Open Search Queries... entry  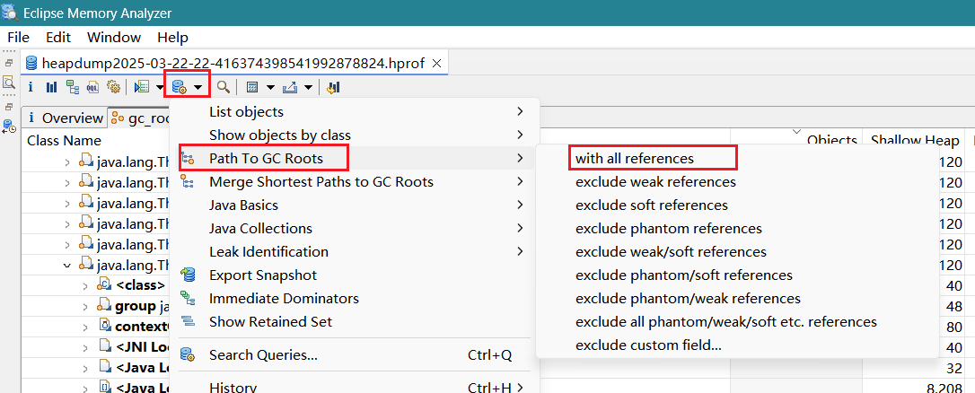pos(355,355)
